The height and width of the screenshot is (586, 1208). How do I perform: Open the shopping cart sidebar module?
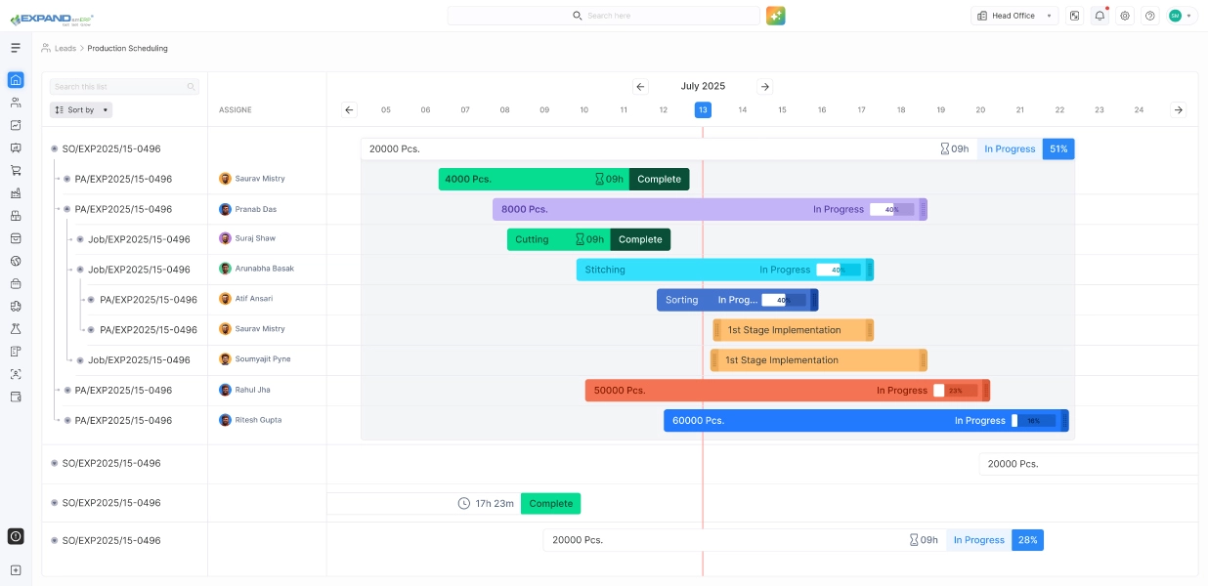click(16, 170)
